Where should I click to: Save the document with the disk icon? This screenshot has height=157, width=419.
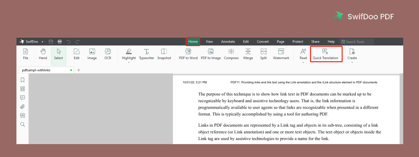51,42
